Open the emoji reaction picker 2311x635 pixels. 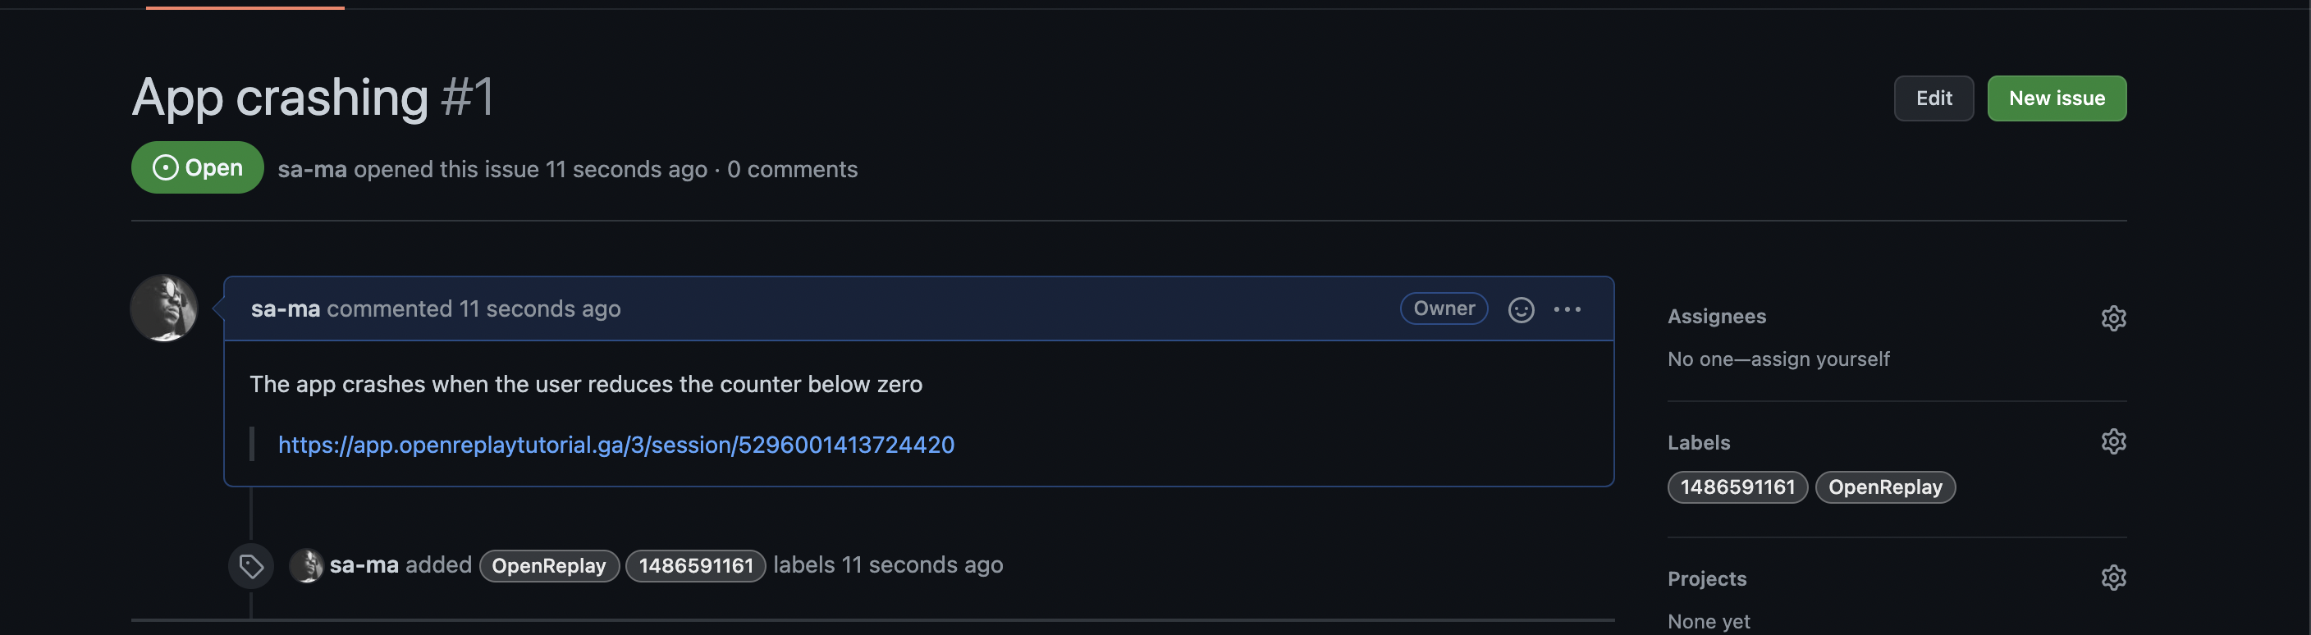(x=1521, y=309)
